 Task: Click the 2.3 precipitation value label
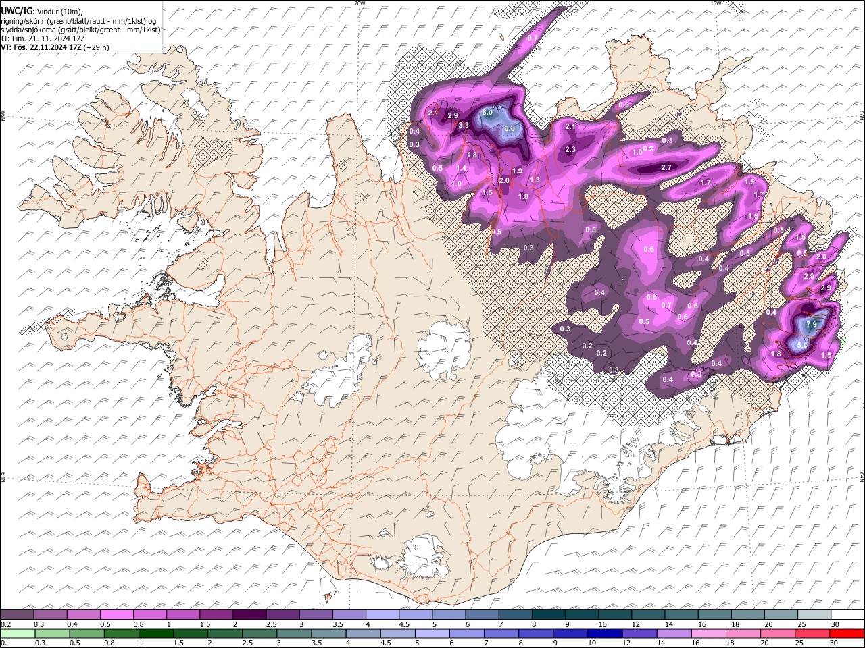[570, 150]
